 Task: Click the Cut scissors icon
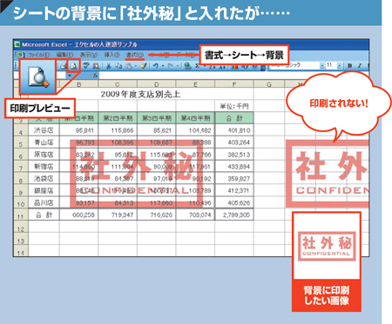(x=109, y=66)
